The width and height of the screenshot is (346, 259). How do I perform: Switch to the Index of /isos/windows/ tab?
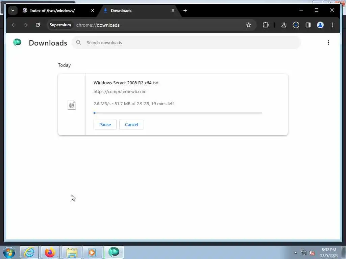[x=52, y=10]
